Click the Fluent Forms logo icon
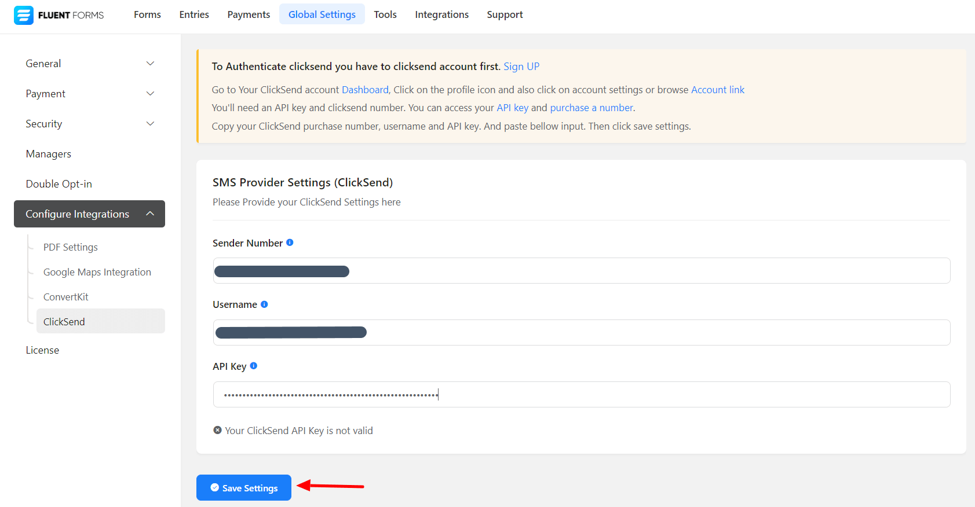This screenshot has height=507, width=975. 24,15
